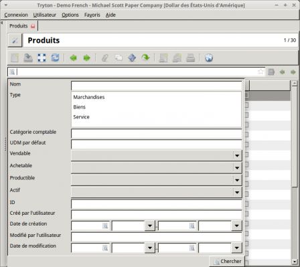Click the UDM par défaut input field
Image resolution: width=300 pixels, height=267 pixels.
click(x=157, y=145)
